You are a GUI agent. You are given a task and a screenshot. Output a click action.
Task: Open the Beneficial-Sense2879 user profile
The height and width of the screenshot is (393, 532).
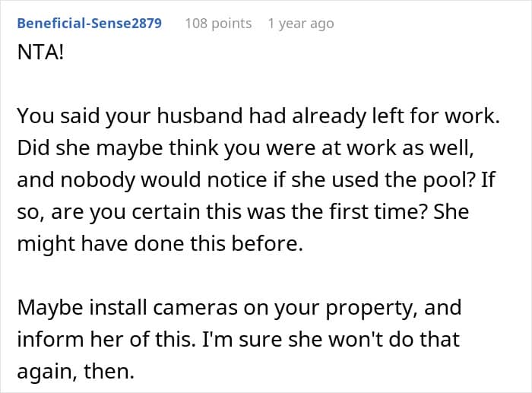pos(89,24)
